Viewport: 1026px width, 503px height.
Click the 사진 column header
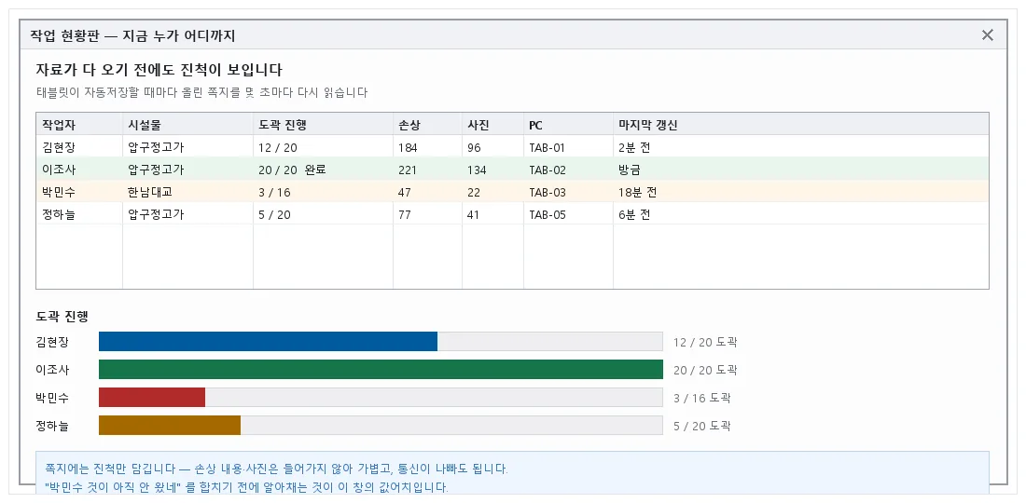pos(492,124)
